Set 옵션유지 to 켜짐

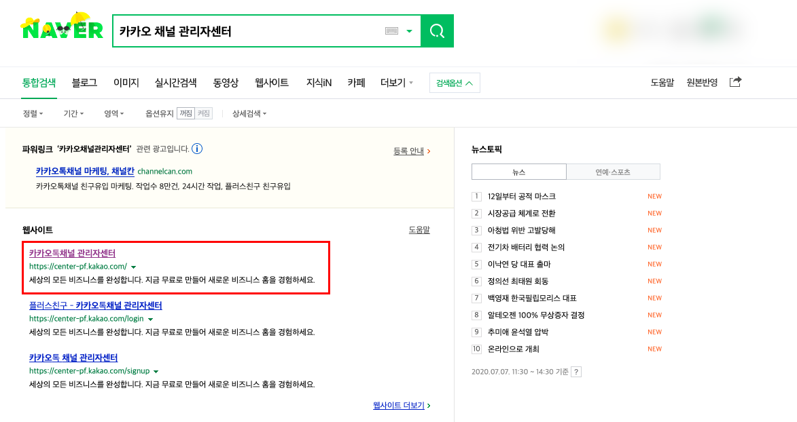(x=204, y=113)
